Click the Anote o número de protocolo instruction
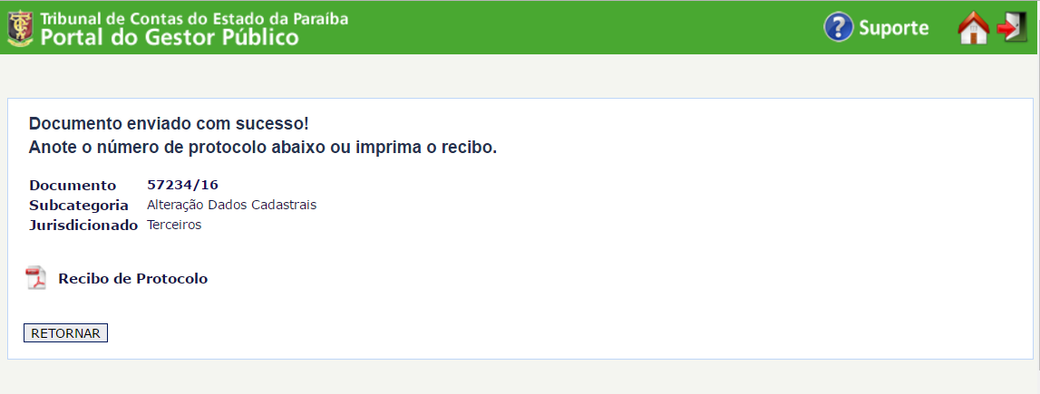This screenshot has height=394, width=1040. (x=263, y=148)
